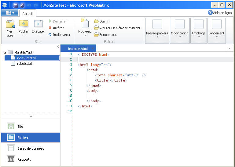This screenshot has width=235, height=167.
Task: Select robots.txt in file tree
Action: pos(24,64)
